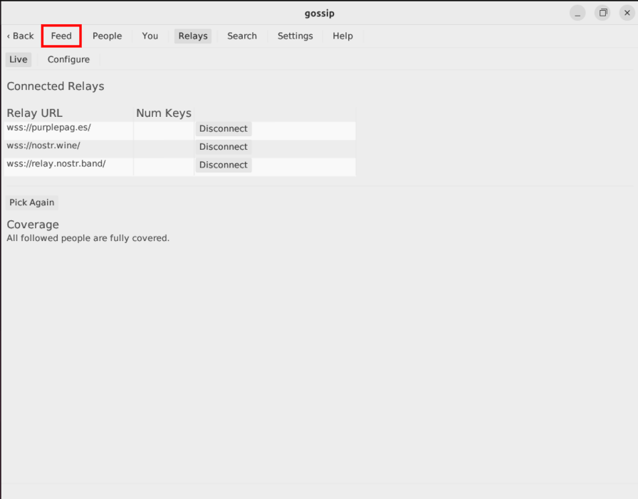Viewport: 638px width, 499px height.
Task: Disconnect from wss://purplepag.es/
Action: click(223, 128)
